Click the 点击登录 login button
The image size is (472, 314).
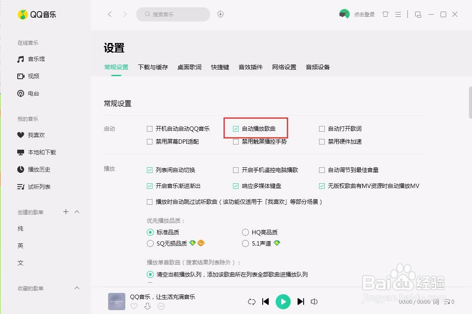(364, 14)
